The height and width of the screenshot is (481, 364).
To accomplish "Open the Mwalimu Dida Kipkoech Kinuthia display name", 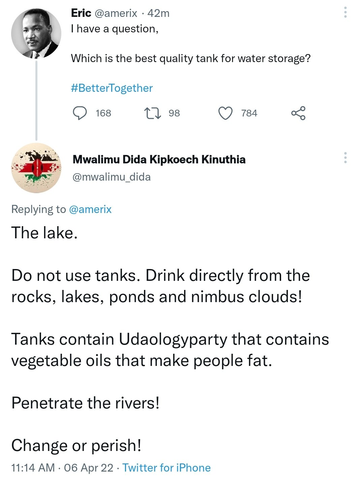I will click(x=159, y=159).
